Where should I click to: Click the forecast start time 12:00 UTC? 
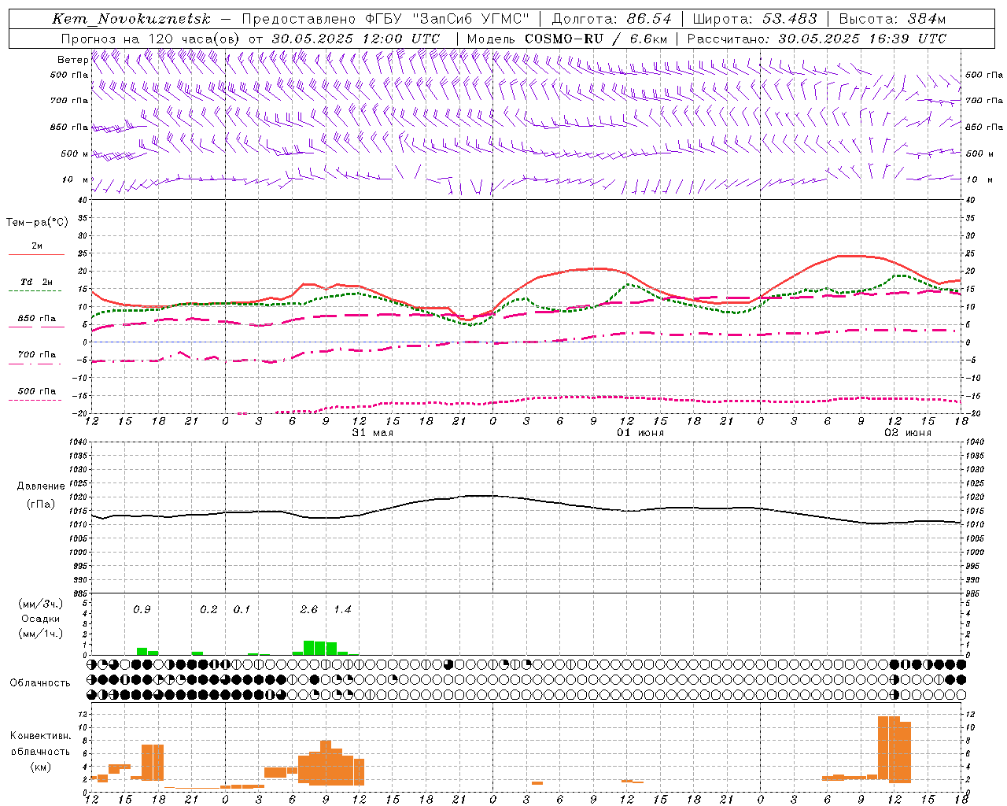click(x=400, y=39)
